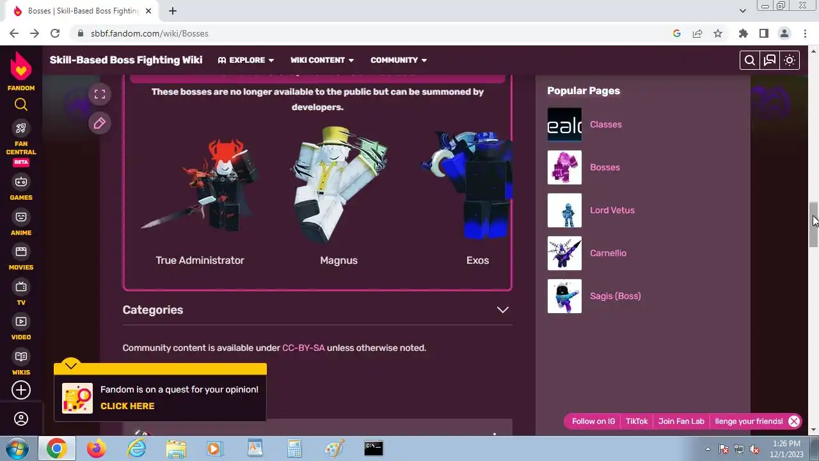Open the command prompt taskbar icon
Viewport: 819px width, 461px height.
374,449
